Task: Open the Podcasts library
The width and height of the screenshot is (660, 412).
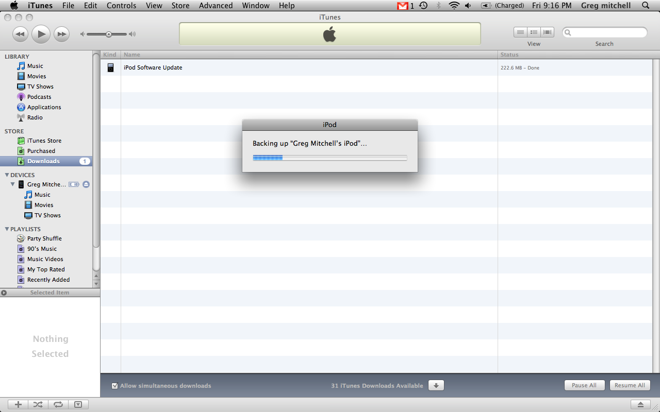Action: pyautogui.click(x=39, y=97)
